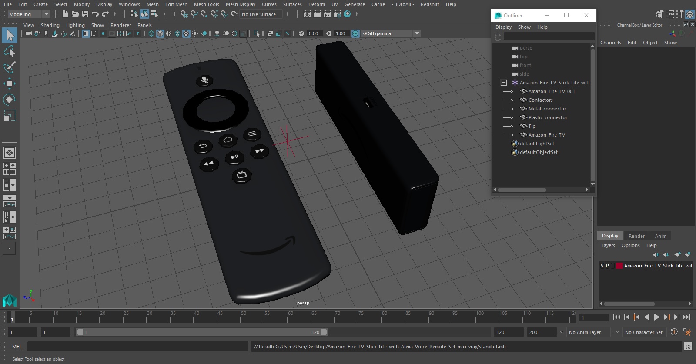
Task: Enable Snap to Curves icon
Action: pos(194,14)
